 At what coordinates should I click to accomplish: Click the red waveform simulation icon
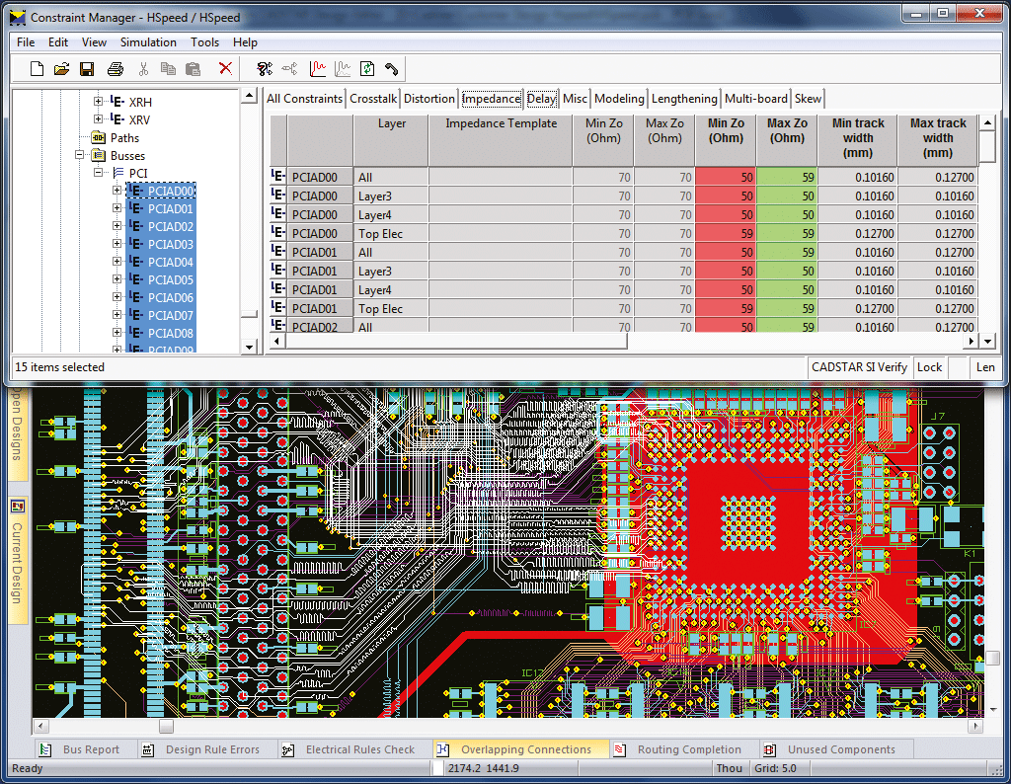317,68
